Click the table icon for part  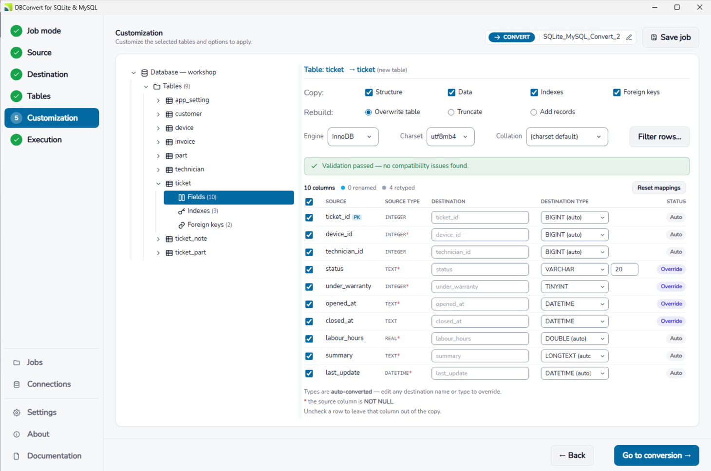click(x=169, y=156)
